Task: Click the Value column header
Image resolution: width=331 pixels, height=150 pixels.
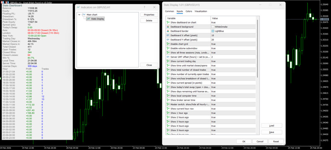Action: point(233,18)
